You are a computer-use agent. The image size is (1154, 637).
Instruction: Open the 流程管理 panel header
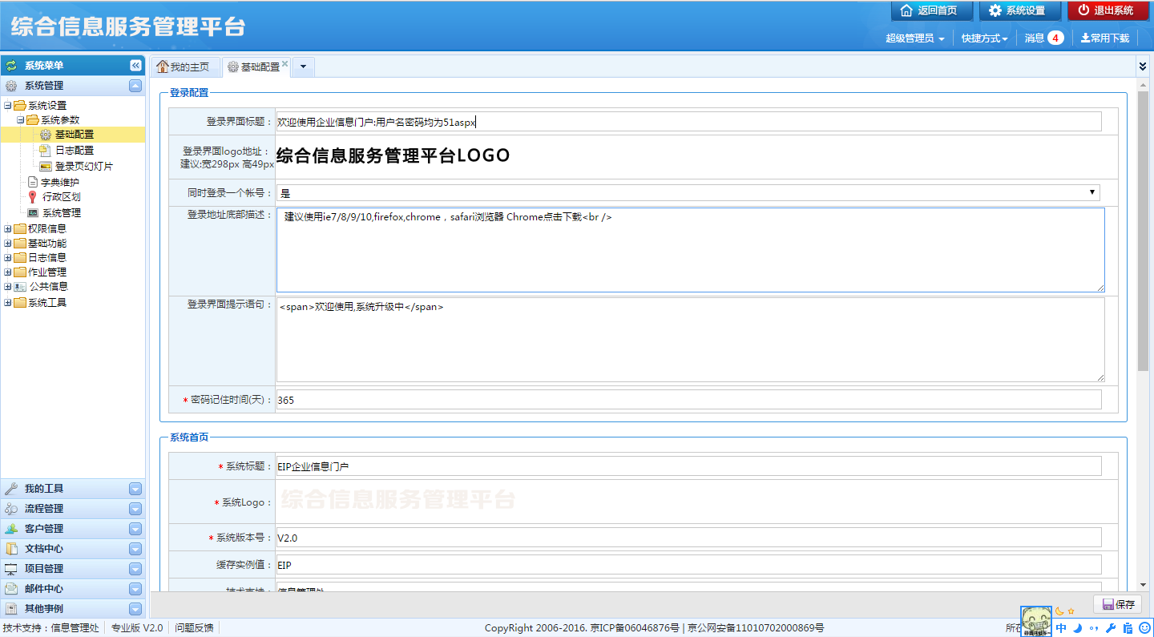point(72,509)
